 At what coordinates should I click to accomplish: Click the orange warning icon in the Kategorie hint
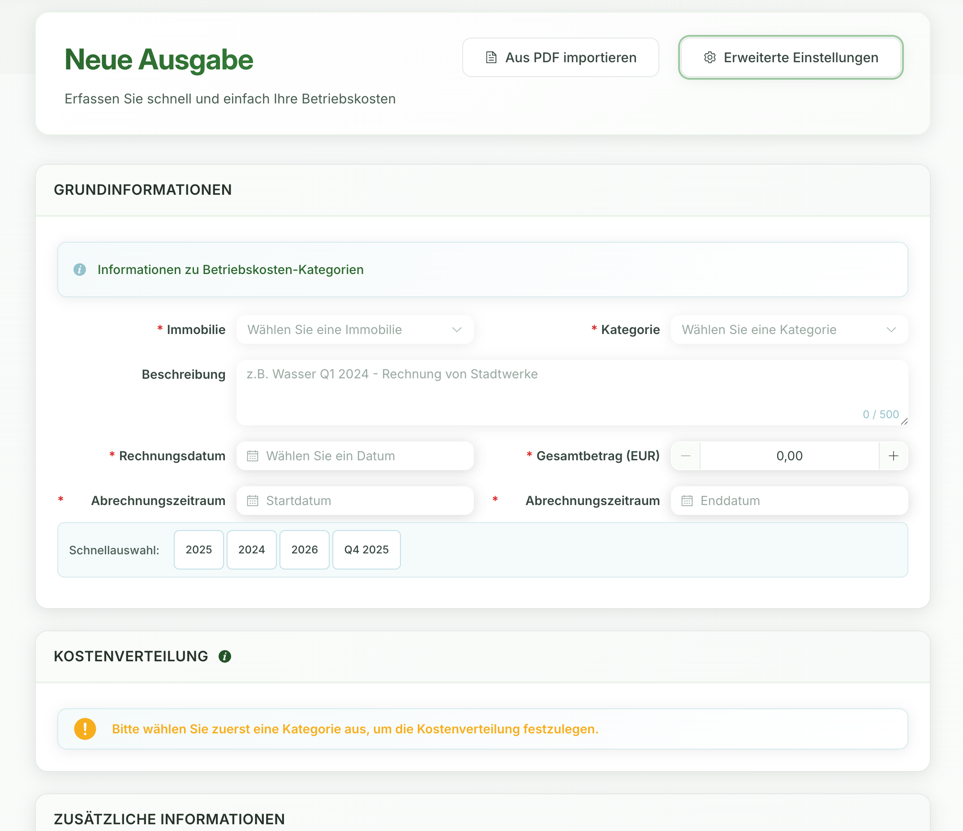click(84, 729)
